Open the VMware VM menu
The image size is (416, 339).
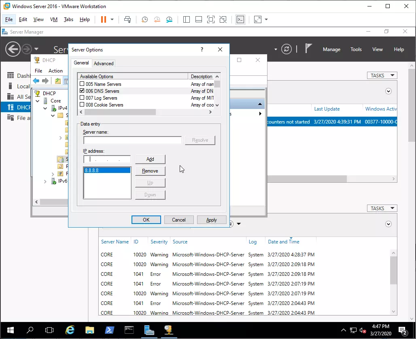[54, 19]
